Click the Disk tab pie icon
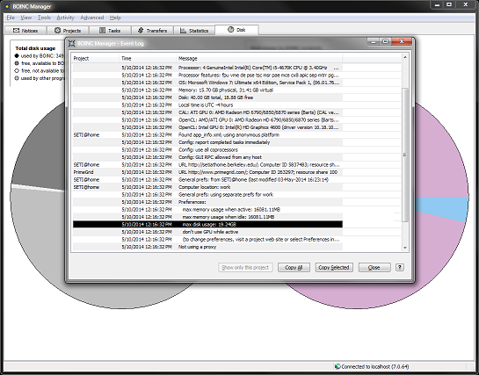Image resolution: width=479 pixels, height=375 pixels. pyautogui.click(x=230, y=29)
